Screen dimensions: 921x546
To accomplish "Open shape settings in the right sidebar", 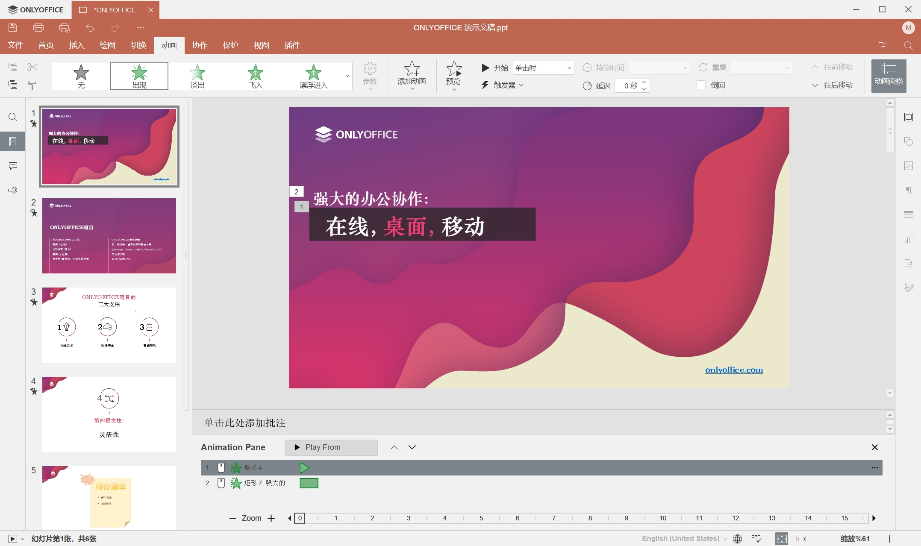I will pyautogui.click(x=909, y=141).
